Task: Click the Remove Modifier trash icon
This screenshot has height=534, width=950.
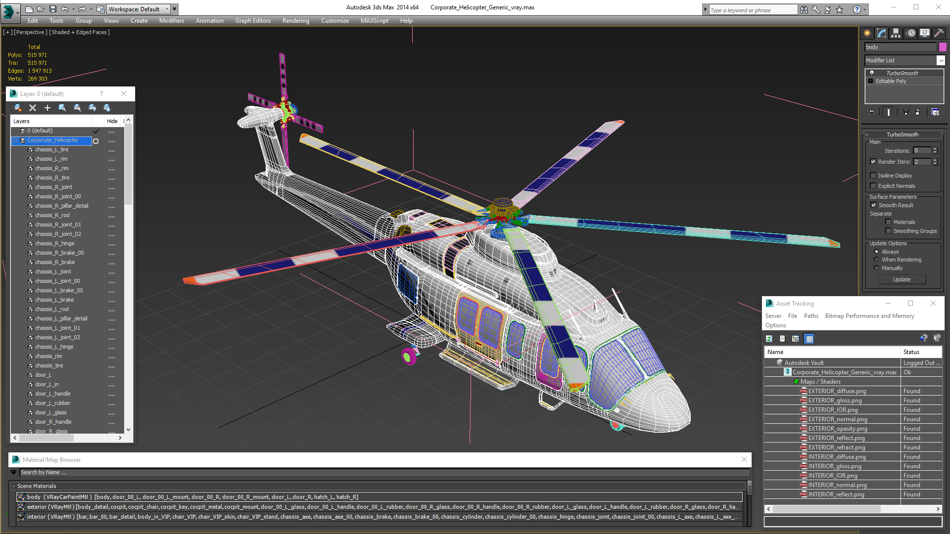Action: click(x=917, y=112)
